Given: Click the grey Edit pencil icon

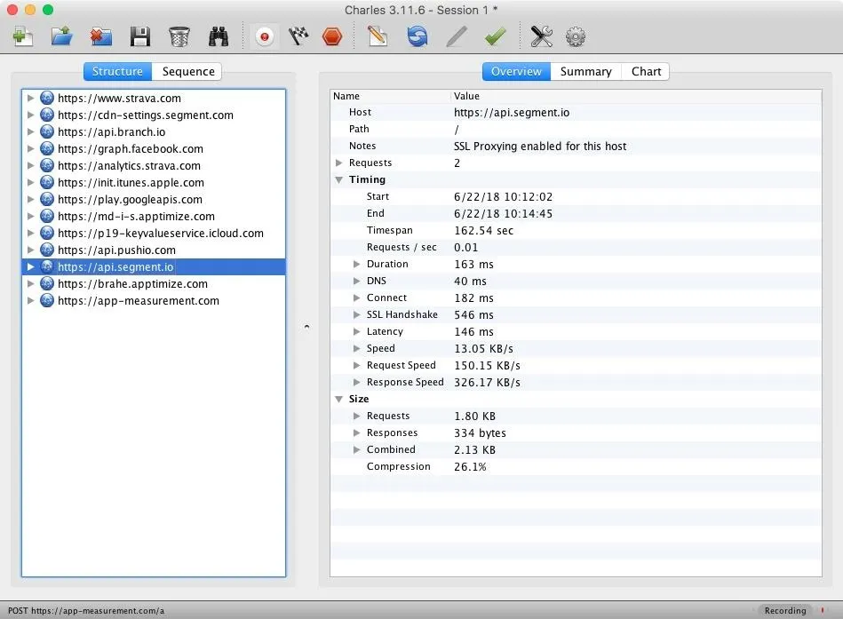Looking at the screenshot, I should coord(456,36).
